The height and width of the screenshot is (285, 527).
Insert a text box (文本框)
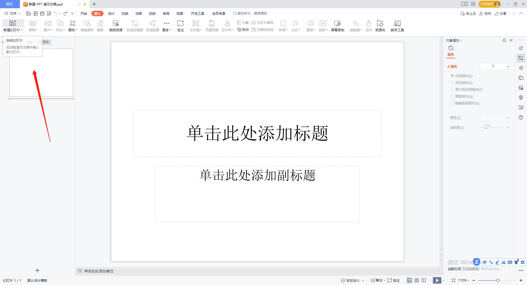(195, 26)
